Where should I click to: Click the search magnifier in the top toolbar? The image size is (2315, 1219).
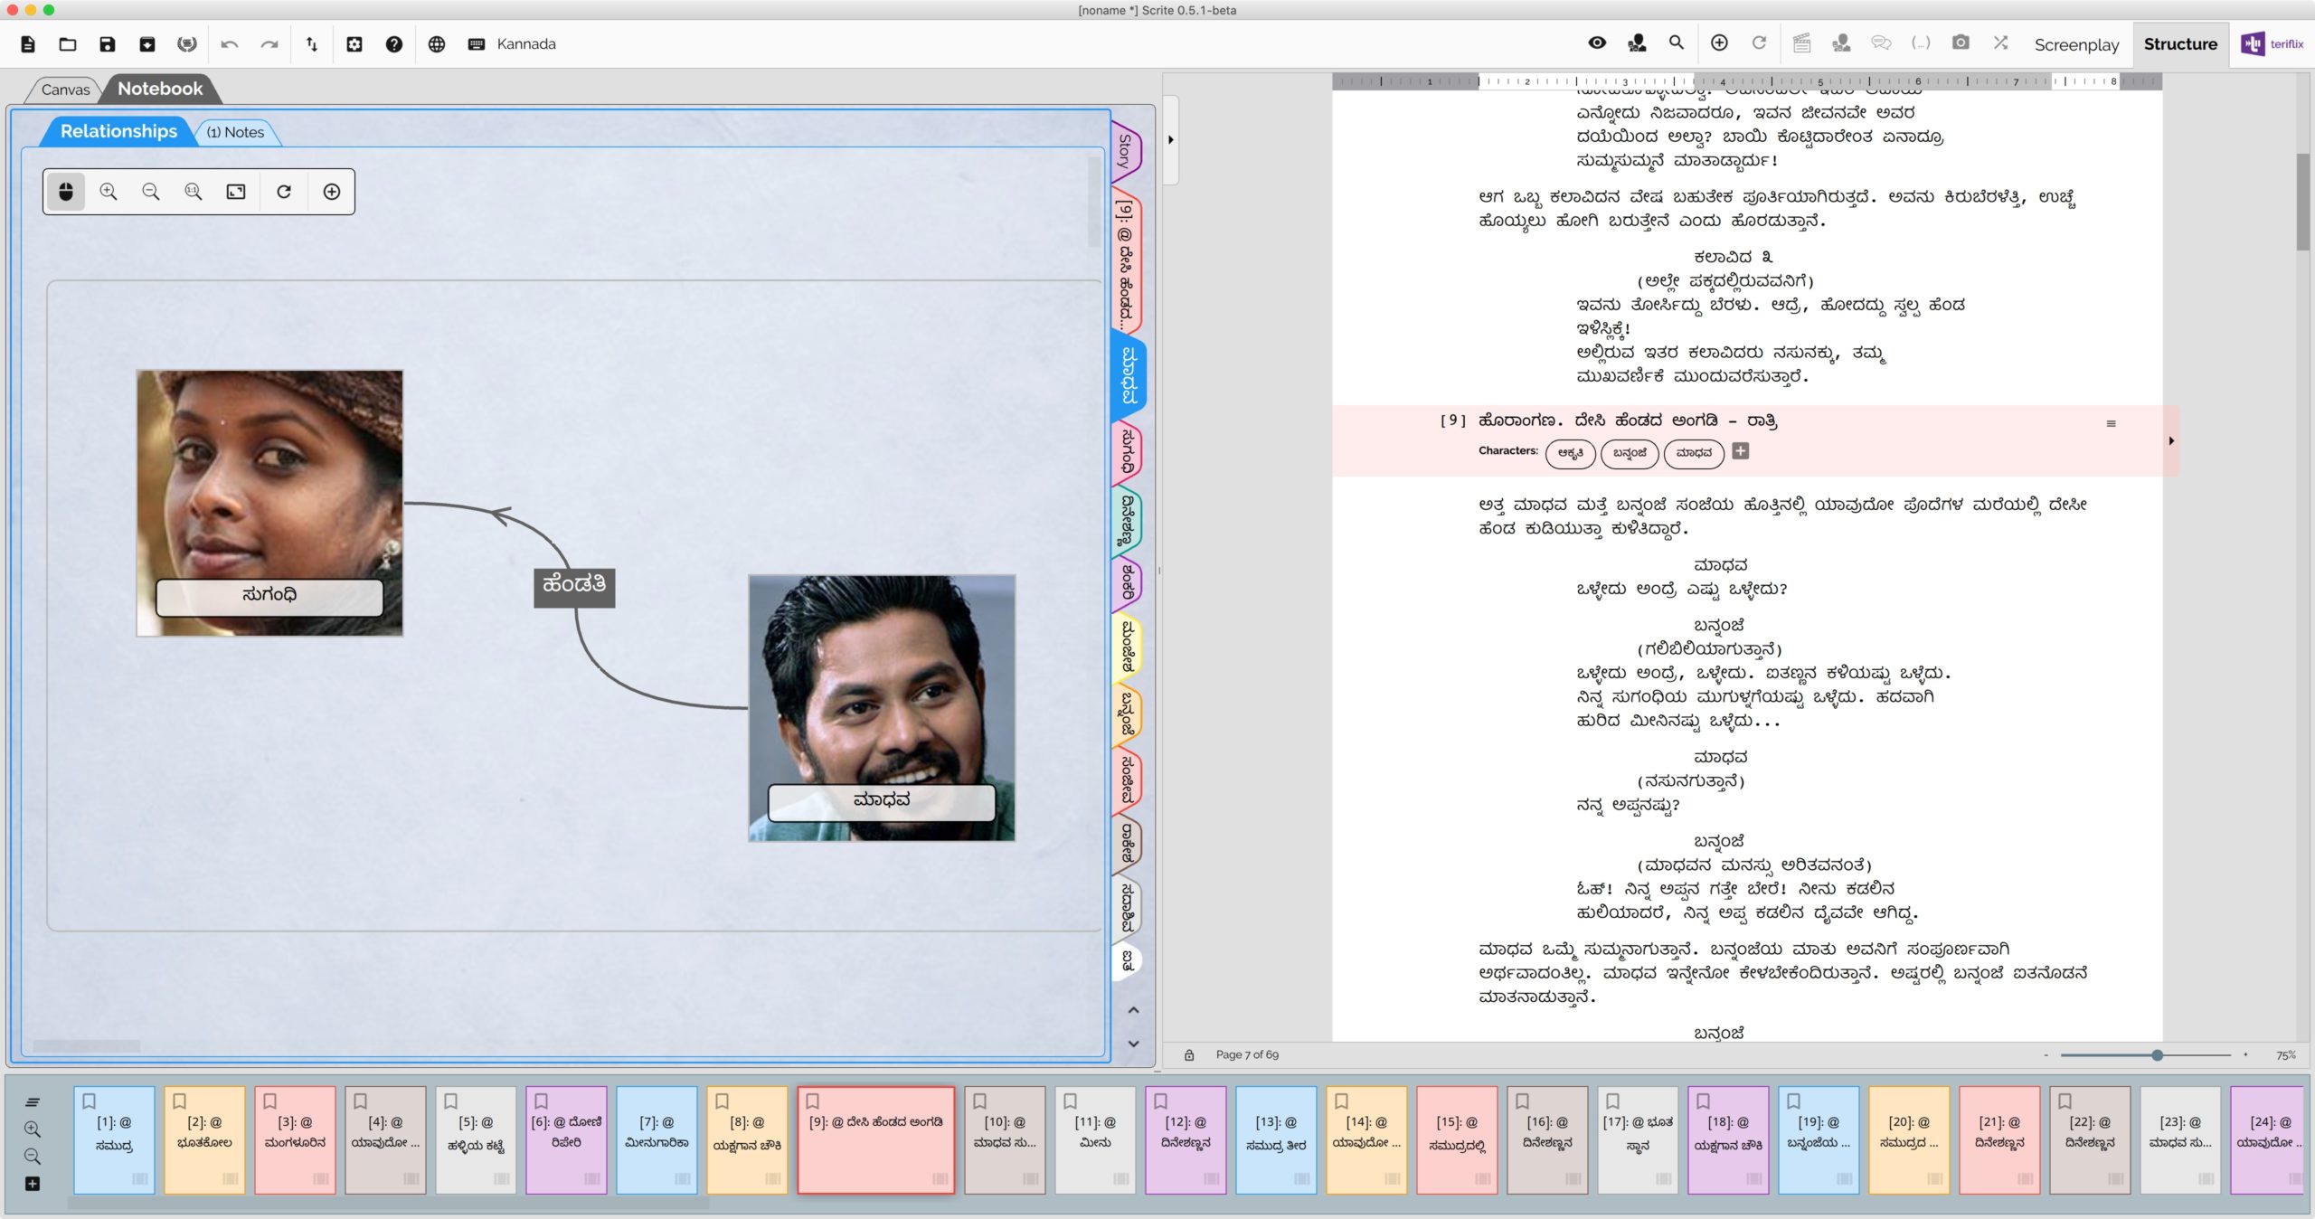coord(1677,43)
